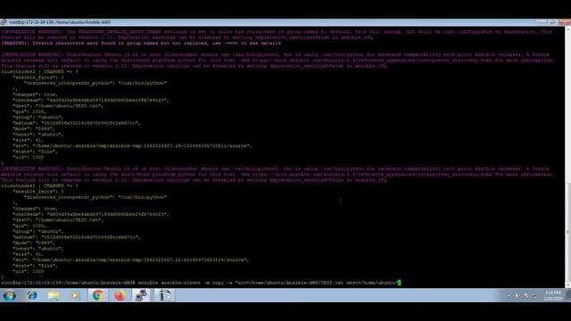Click the PuTTY icon in the title bar
The height and width of the screenshot is (321, 571).
coord(4,22)
